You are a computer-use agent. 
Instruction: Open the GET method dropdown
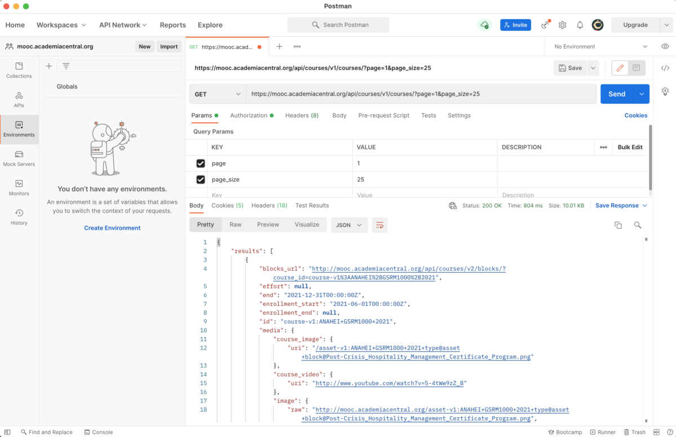(217, 93)
